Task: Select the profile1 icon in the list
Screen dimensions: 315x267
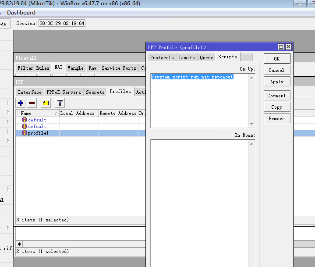Action: [24, 133]
